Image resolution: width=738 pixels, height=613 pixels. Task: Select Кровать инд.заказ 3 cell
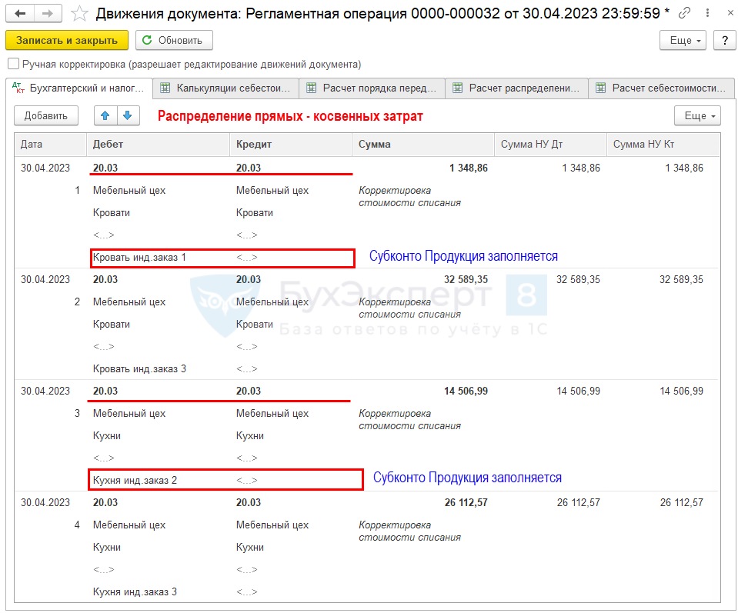[x=139, y=369]
